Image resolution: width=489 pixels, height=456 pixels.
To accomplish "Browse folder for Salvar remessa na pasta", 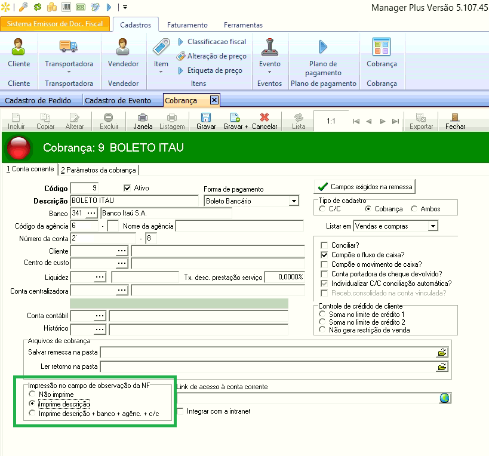I will [442, 353].
